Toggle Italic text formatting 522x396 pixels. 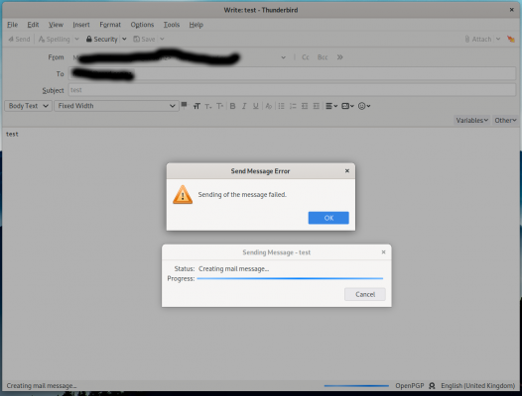pyautogui.click(x=244, y=106)
